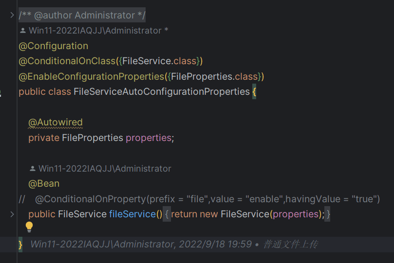Select FileService.class in @ConditionalOnClass

coord(159,61)
